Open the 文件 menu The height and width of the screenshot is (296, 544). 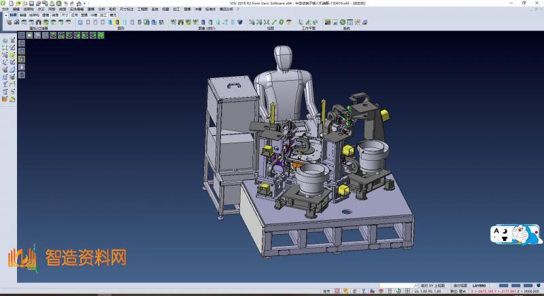point(5,9)
